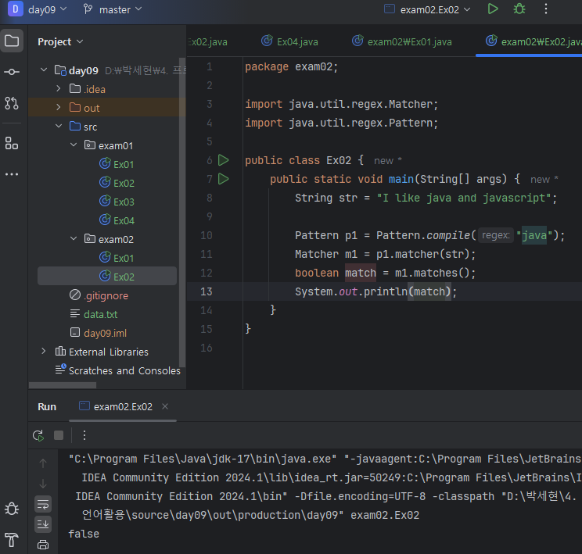The image size is (582, 554).
Task: Click the Pull Requests sidebar icon
Action: click(12, 103)
